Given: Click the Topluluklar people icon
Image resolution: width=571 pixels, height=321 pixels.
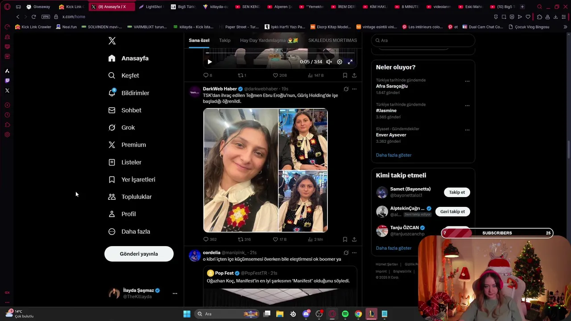Looking at the screenshot, I should (x=112, y=197).
